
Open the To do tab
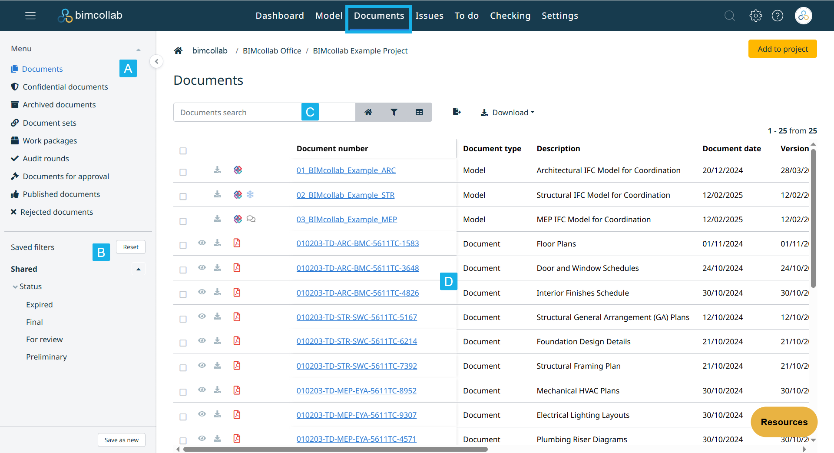(x=467, y=16)
